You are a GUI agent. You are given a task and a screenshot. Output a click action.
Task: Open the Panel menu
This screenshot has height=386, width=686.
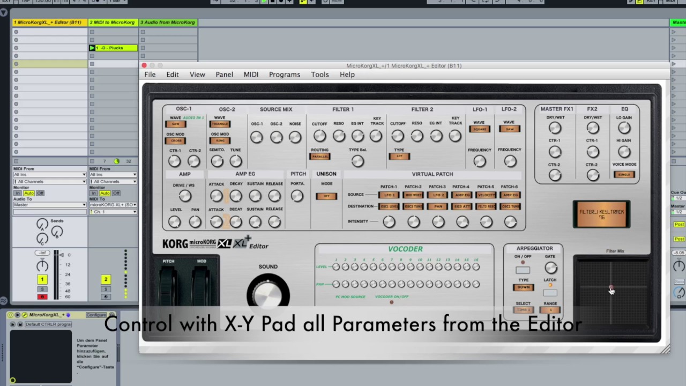click(x=225, y=75)
